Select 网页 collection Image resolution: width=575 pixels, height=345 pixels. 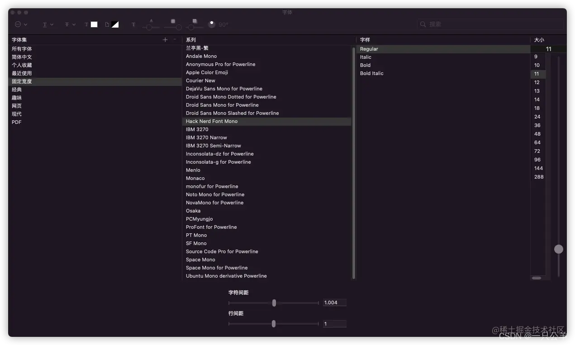tap(95, 106)
